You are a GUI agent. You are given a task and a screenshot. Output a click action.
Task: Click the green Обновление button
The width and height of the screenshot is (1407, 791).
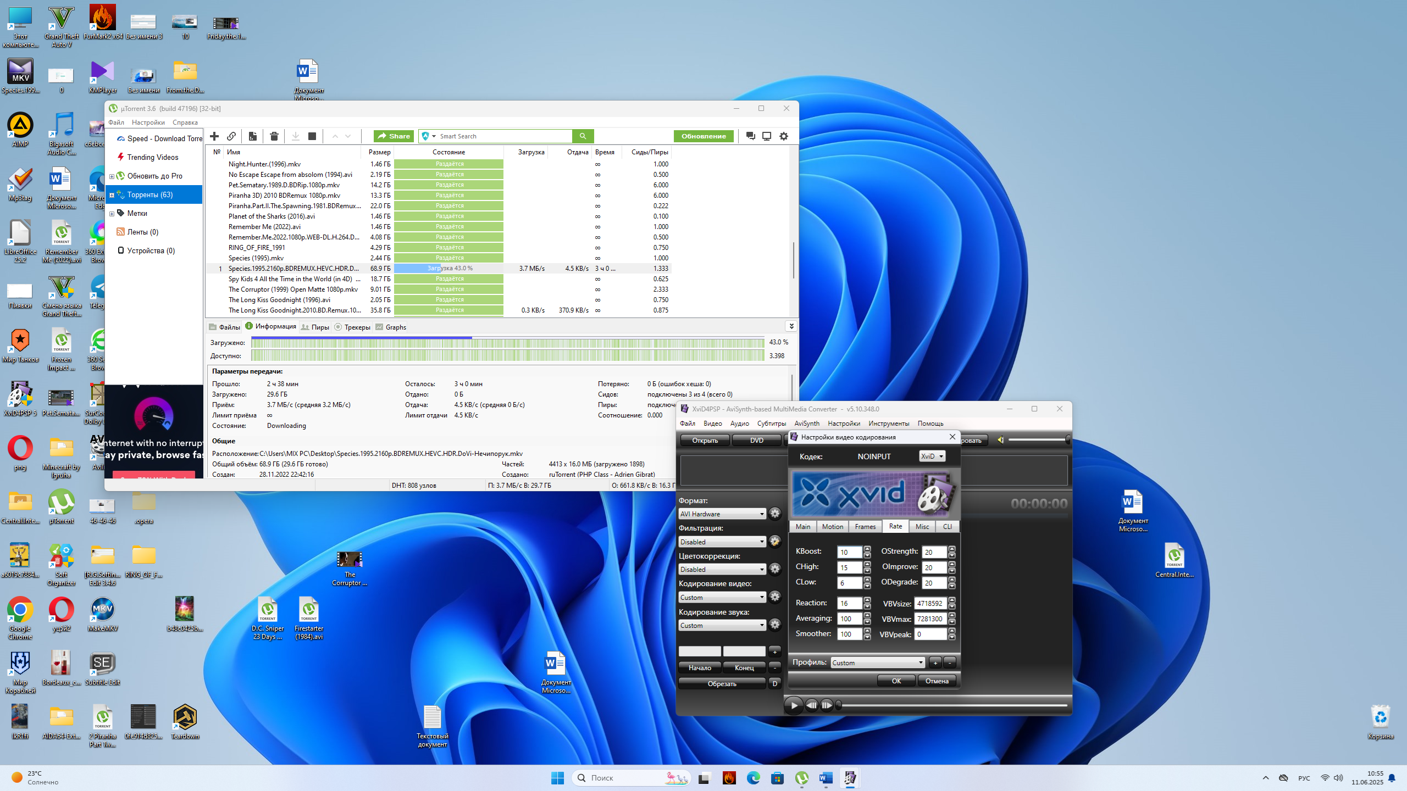point(703,136)
